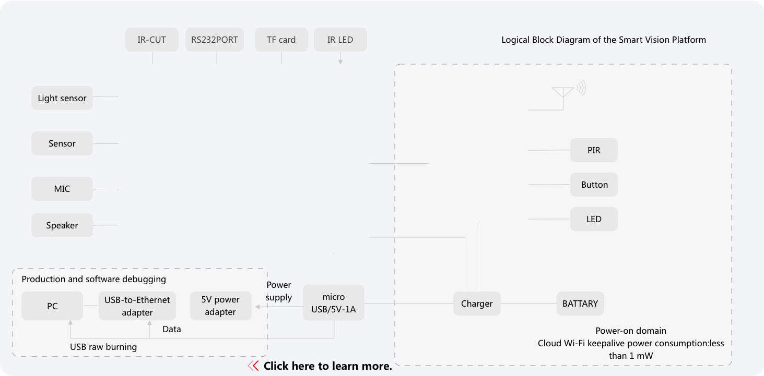Click the red double-chevron arrow icon

click(x=253, y=366)
